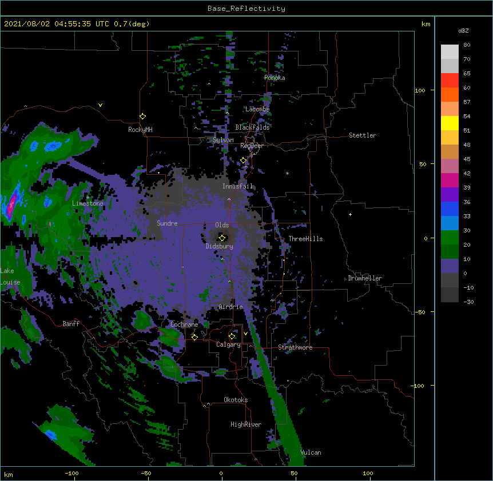493x481 pixels.
Task: Click the Sylvan label
Action: coord(223,140)
